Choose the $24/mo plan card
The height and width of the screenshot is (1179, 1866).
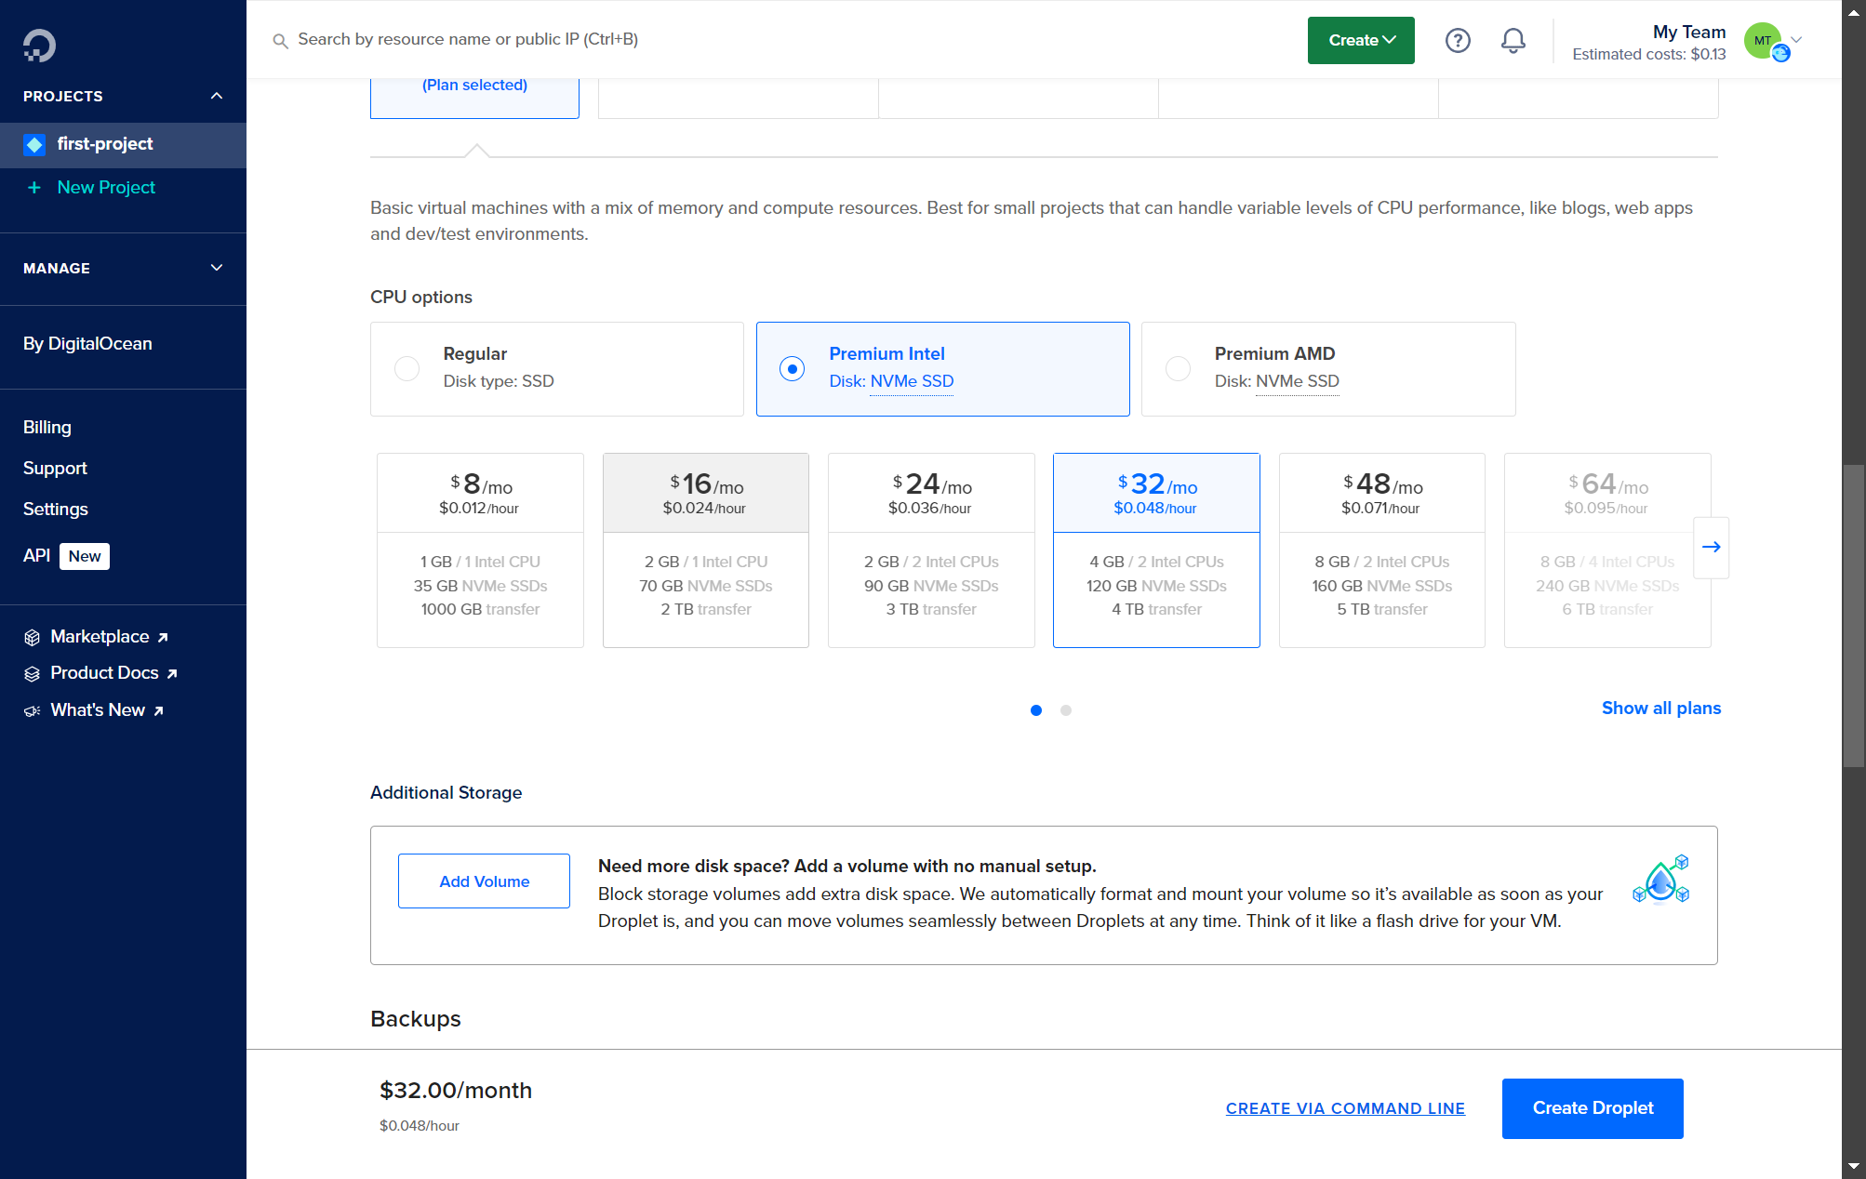(931, 550)
